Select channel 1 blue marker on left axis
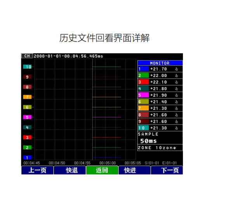The width and height of the screenshot is (231, 203). pyautogui.click(x=28, y=158)
